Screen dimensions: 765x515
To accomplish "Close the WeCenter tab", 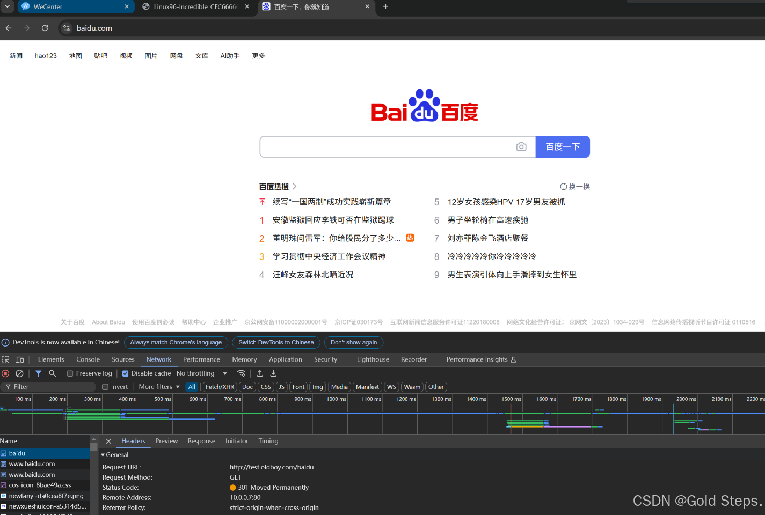I will 127,6.
